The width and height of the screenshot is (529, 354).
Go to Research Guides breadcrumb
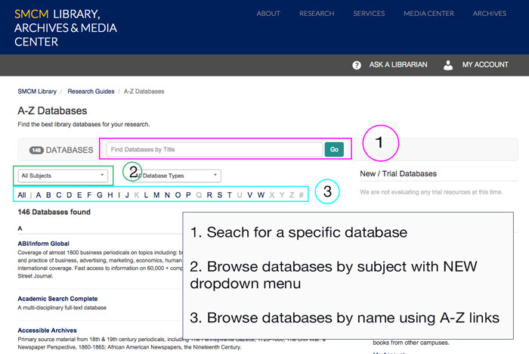pos(91,92)
